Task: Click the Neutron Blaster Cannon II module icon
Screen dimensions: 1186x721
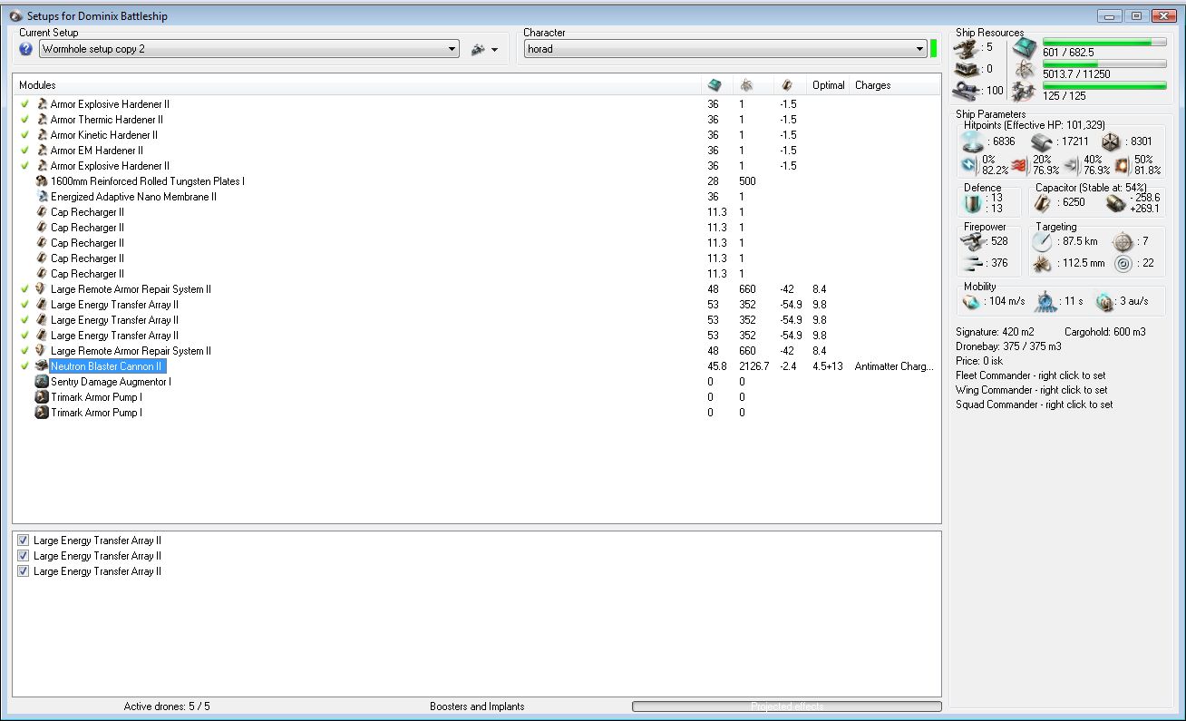Action: [42, 366]
